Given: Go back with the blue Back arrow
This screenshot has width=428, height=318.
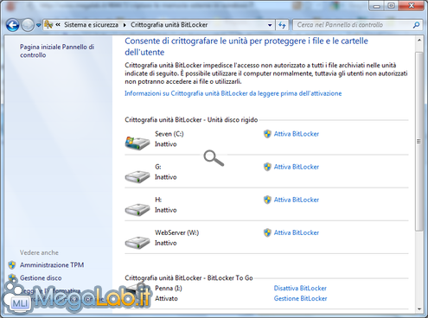Looking at the screenshot, I should click(x=13, y=25).
